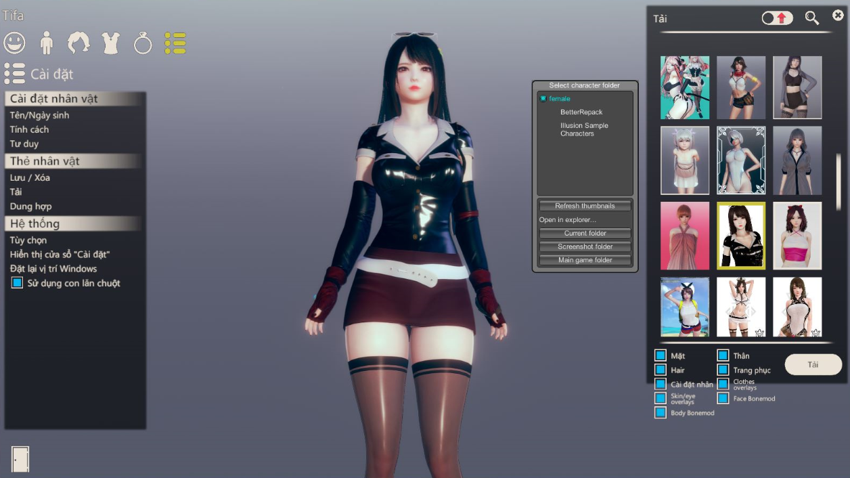850x478 pixels.
Task: Disable Sử dụng con lăn chuột checkbox
Action: [x=18, y=283]
